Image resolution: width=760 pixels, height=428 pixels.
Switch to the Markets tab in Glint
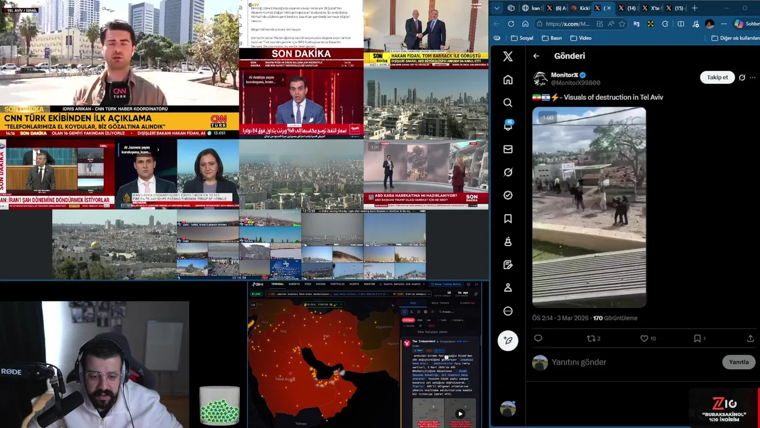pyautogui.click(x=294, y=284)
